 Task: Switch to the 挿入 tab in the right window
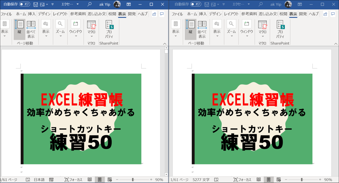click(x=203, y=14)
